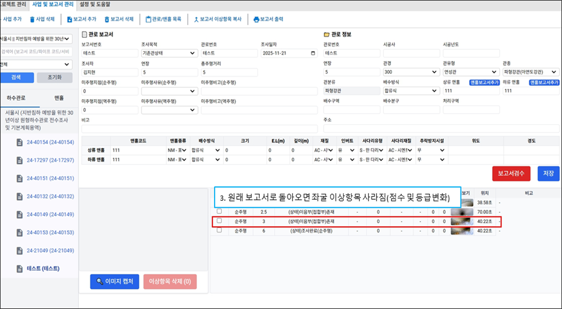This screenshot has height=309, width=562.
Task: Open thumbnail image of the 70.00초 row
Action: [462, 212]
